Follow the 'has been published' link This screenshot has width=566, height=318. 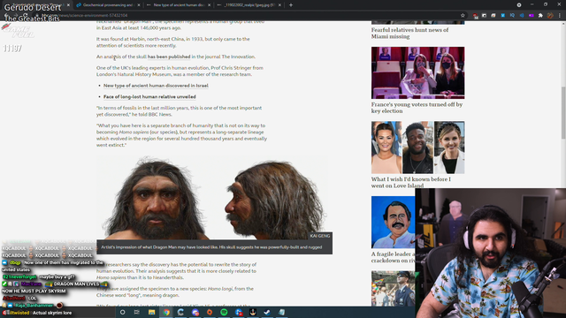click(169, 57)
